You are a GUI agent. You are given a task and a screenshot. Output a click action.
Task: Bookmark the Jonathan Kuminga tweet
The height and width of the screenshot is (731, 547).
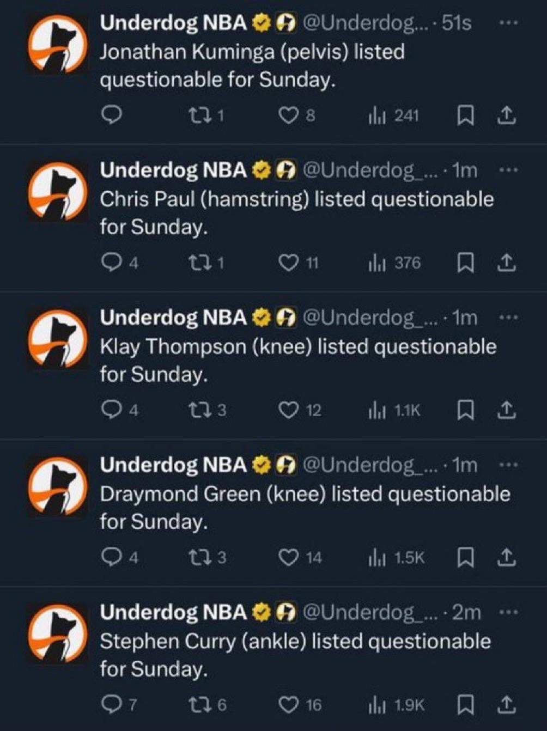[x=464, y=115]
